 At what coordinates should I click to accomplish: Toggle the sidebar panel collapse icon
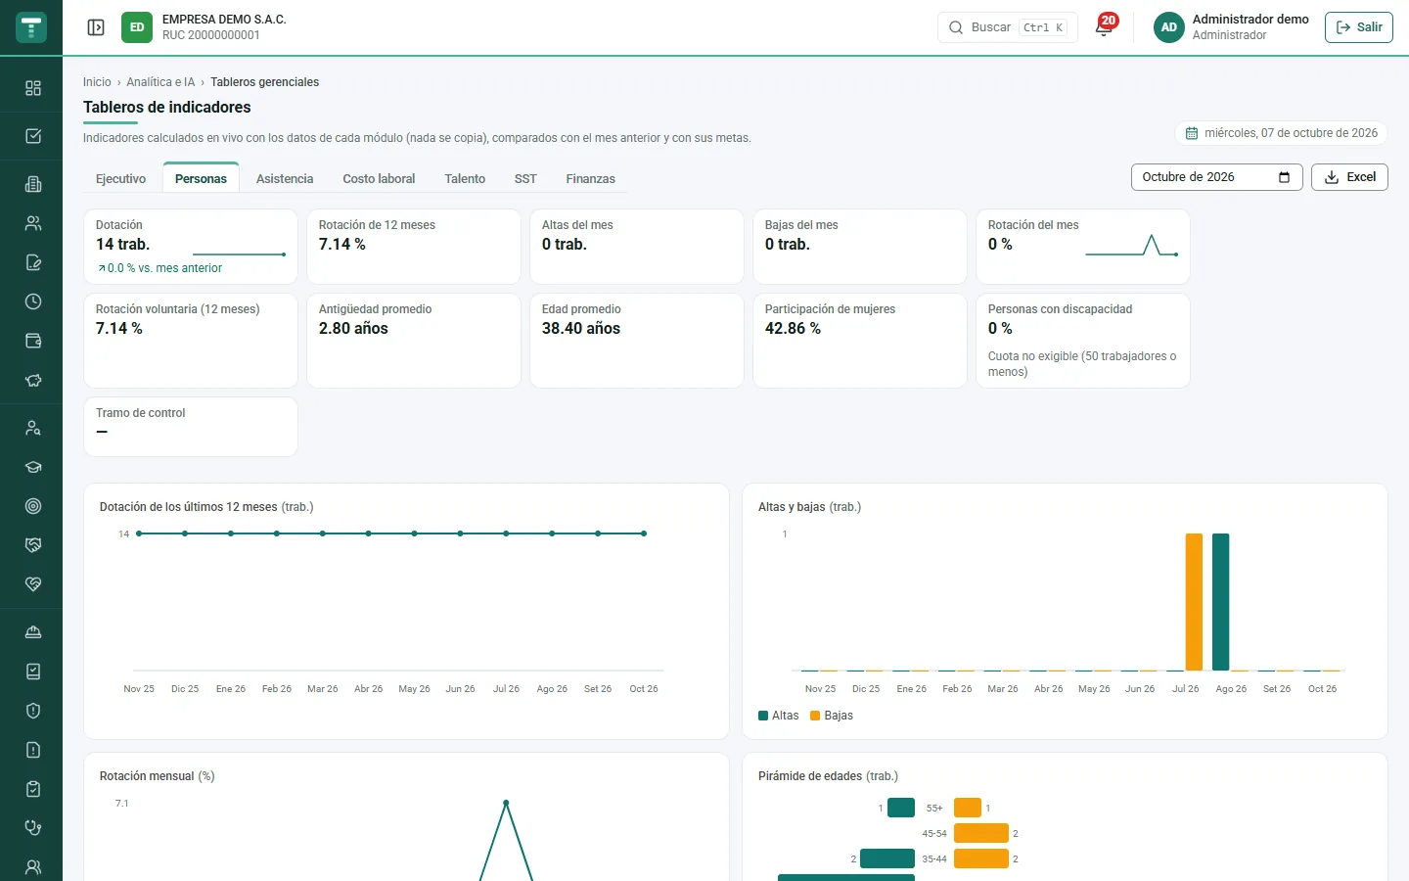96,27
